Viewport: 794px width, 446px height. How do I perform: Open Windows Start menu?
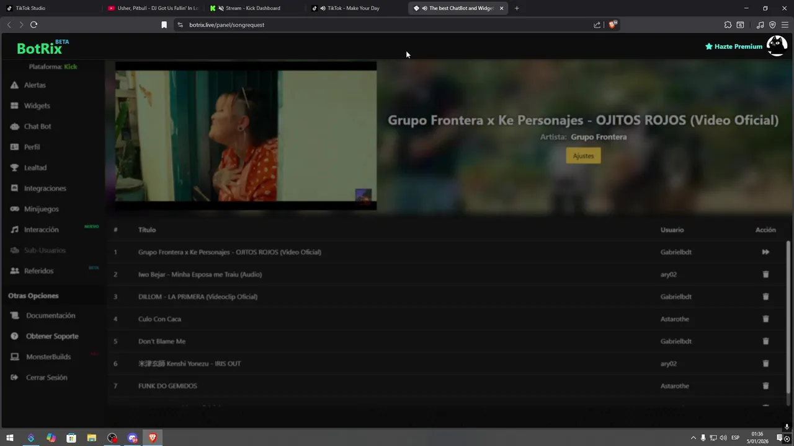click(10, 438)
